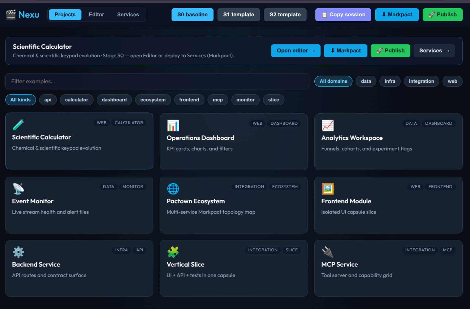Open the Pactown Ecosystem card title
The width and height of the screenshot is (470, 309).
point(196,201)
